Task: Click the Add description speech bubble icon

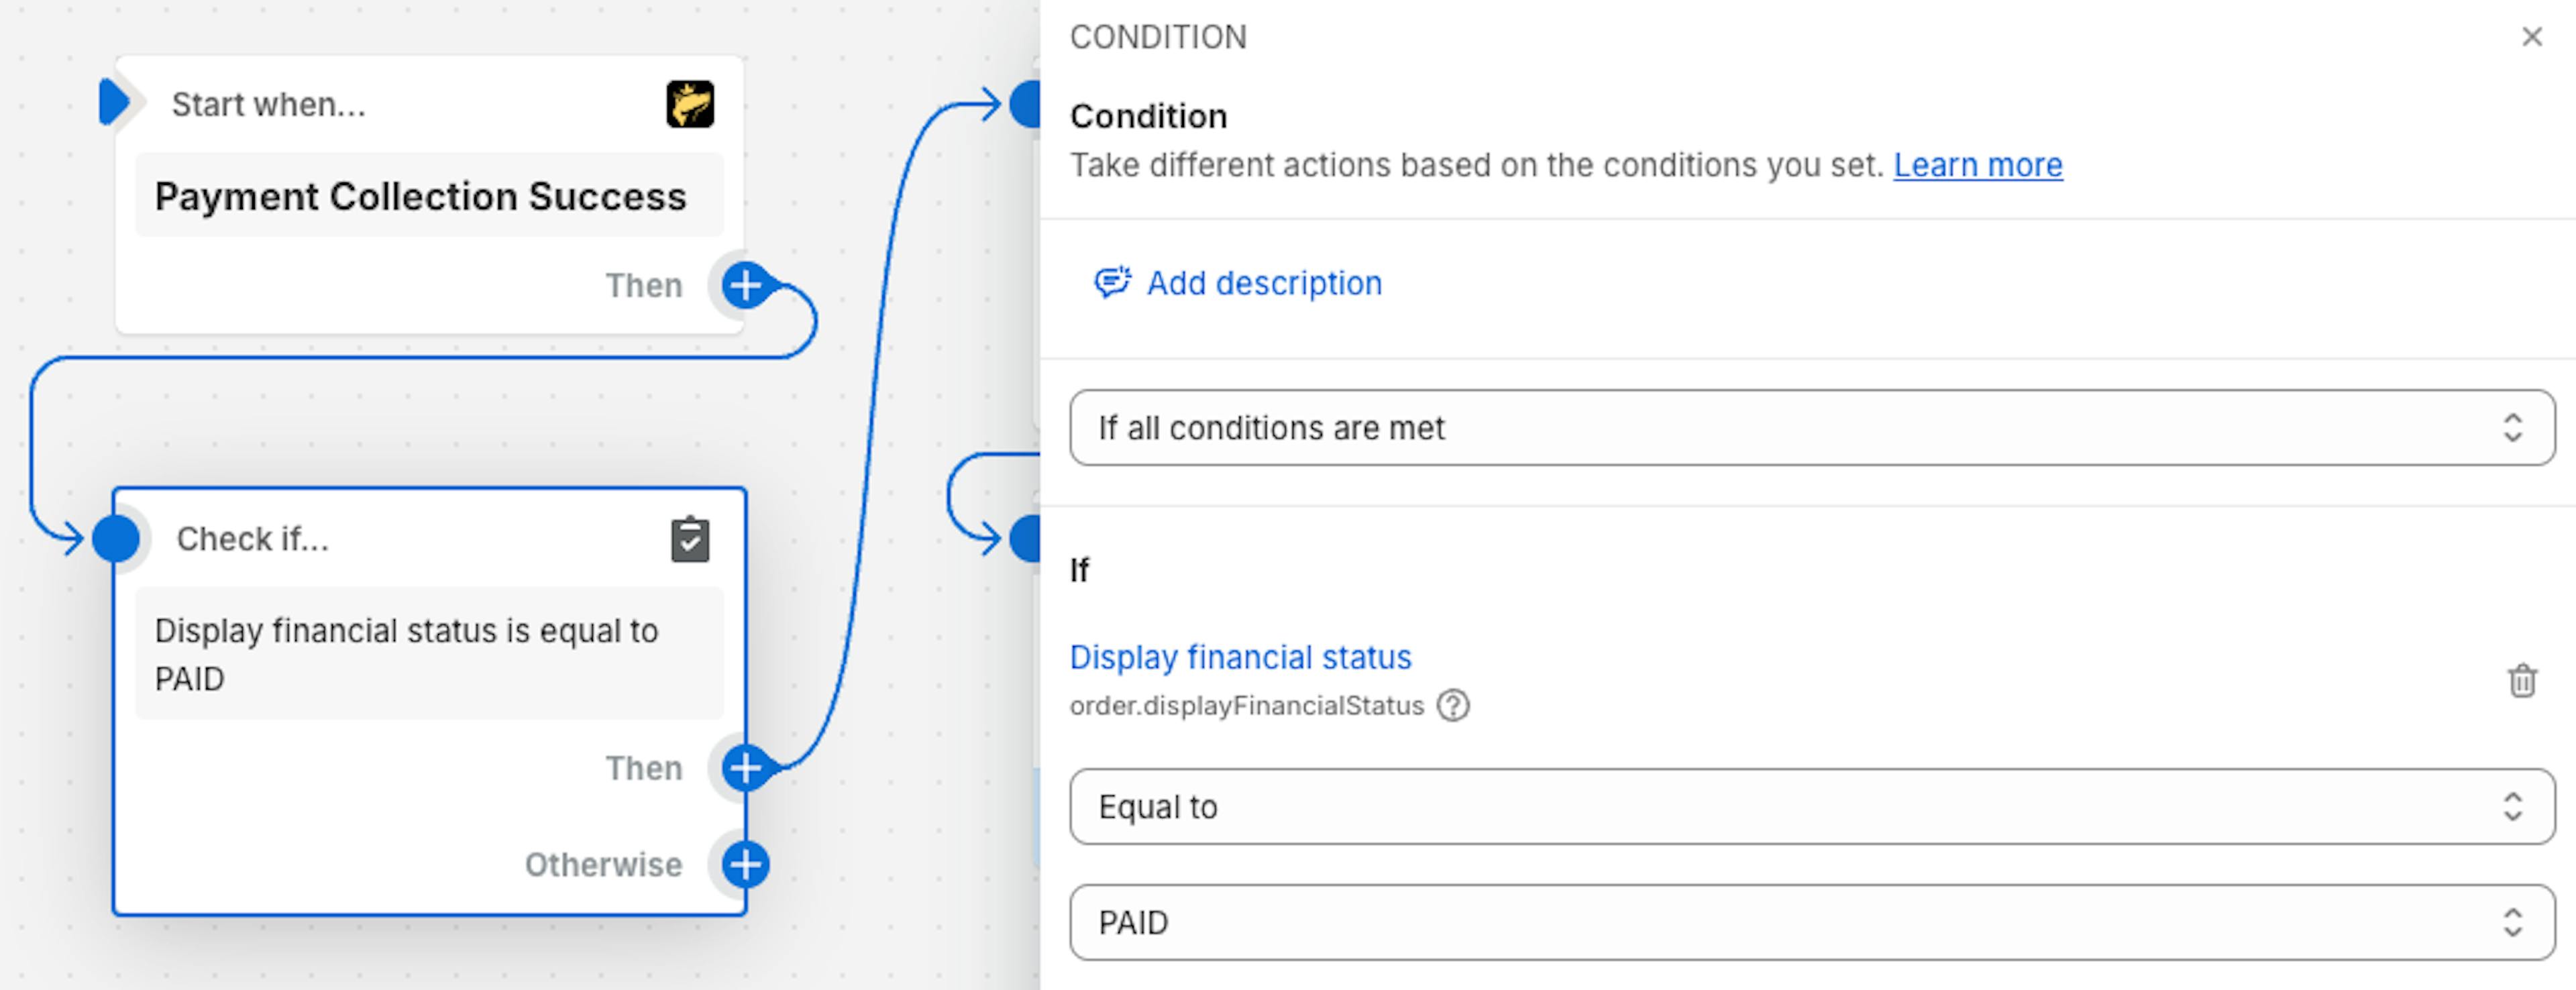Action: [x=1112, y=283]
